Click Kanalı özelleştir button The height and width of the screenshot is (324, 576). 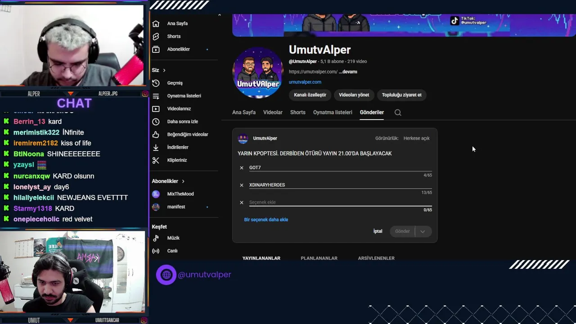coord(310,95)
